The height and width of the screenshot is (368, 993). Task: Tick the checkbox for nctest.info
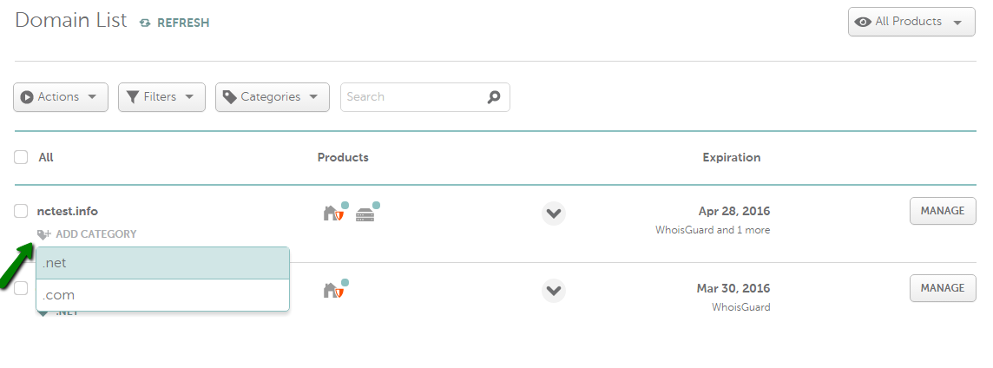[21, 211]
